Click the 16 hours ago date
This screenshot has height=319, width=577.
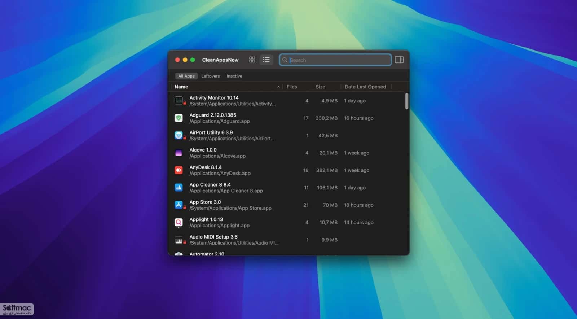pos(358,118)
